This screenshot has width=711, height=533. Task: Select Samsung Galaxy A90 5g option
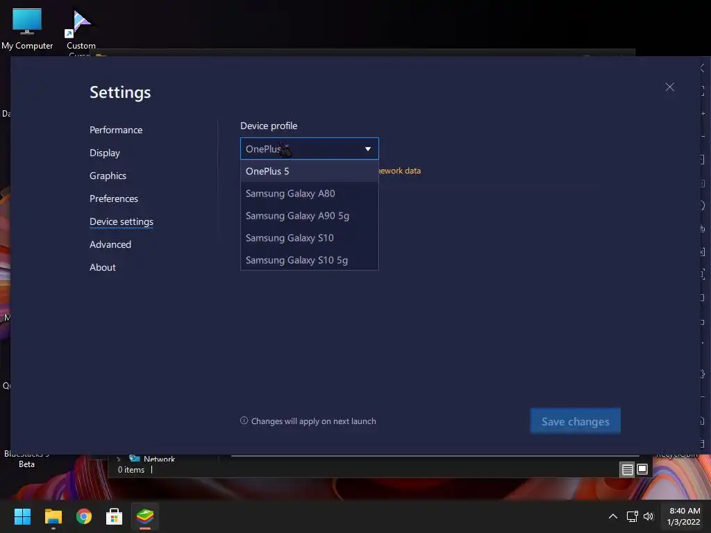click(309, 216)
